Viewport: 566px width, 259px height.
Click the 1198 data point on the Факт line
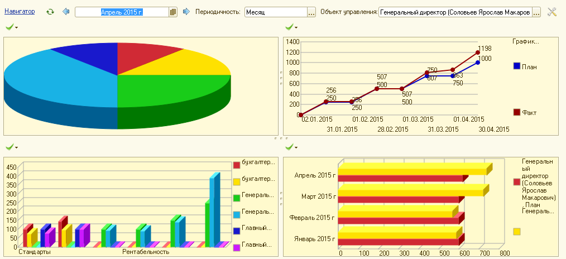tap(478, 52)
